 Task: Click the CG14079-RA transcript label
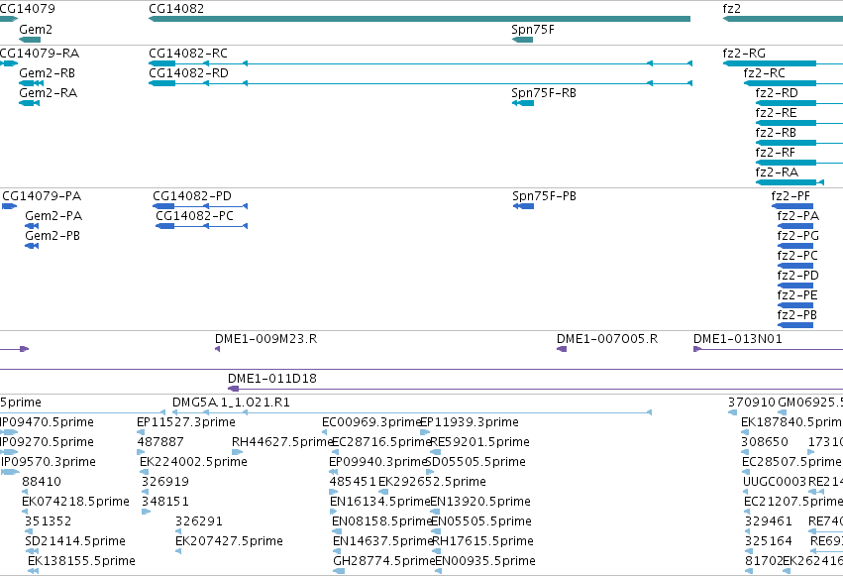pos(40,54)
